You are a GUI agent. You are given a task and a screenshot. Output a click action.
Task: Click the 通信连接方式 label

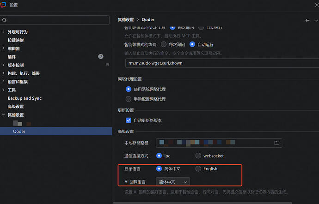coord(136,156)
